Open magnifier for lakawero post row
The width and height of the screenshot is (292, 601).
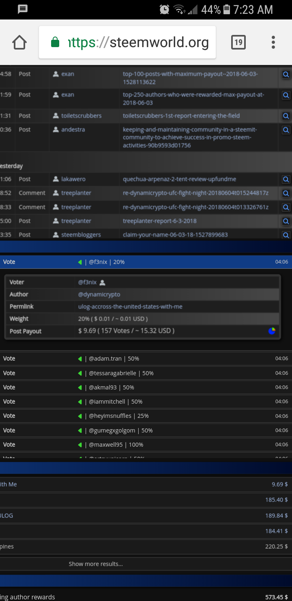[x=286, y=179]
